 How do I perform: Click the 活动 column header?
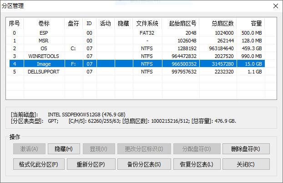coord(106,23)
